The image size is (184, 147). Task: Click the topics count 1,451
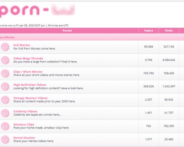[149, 113]
